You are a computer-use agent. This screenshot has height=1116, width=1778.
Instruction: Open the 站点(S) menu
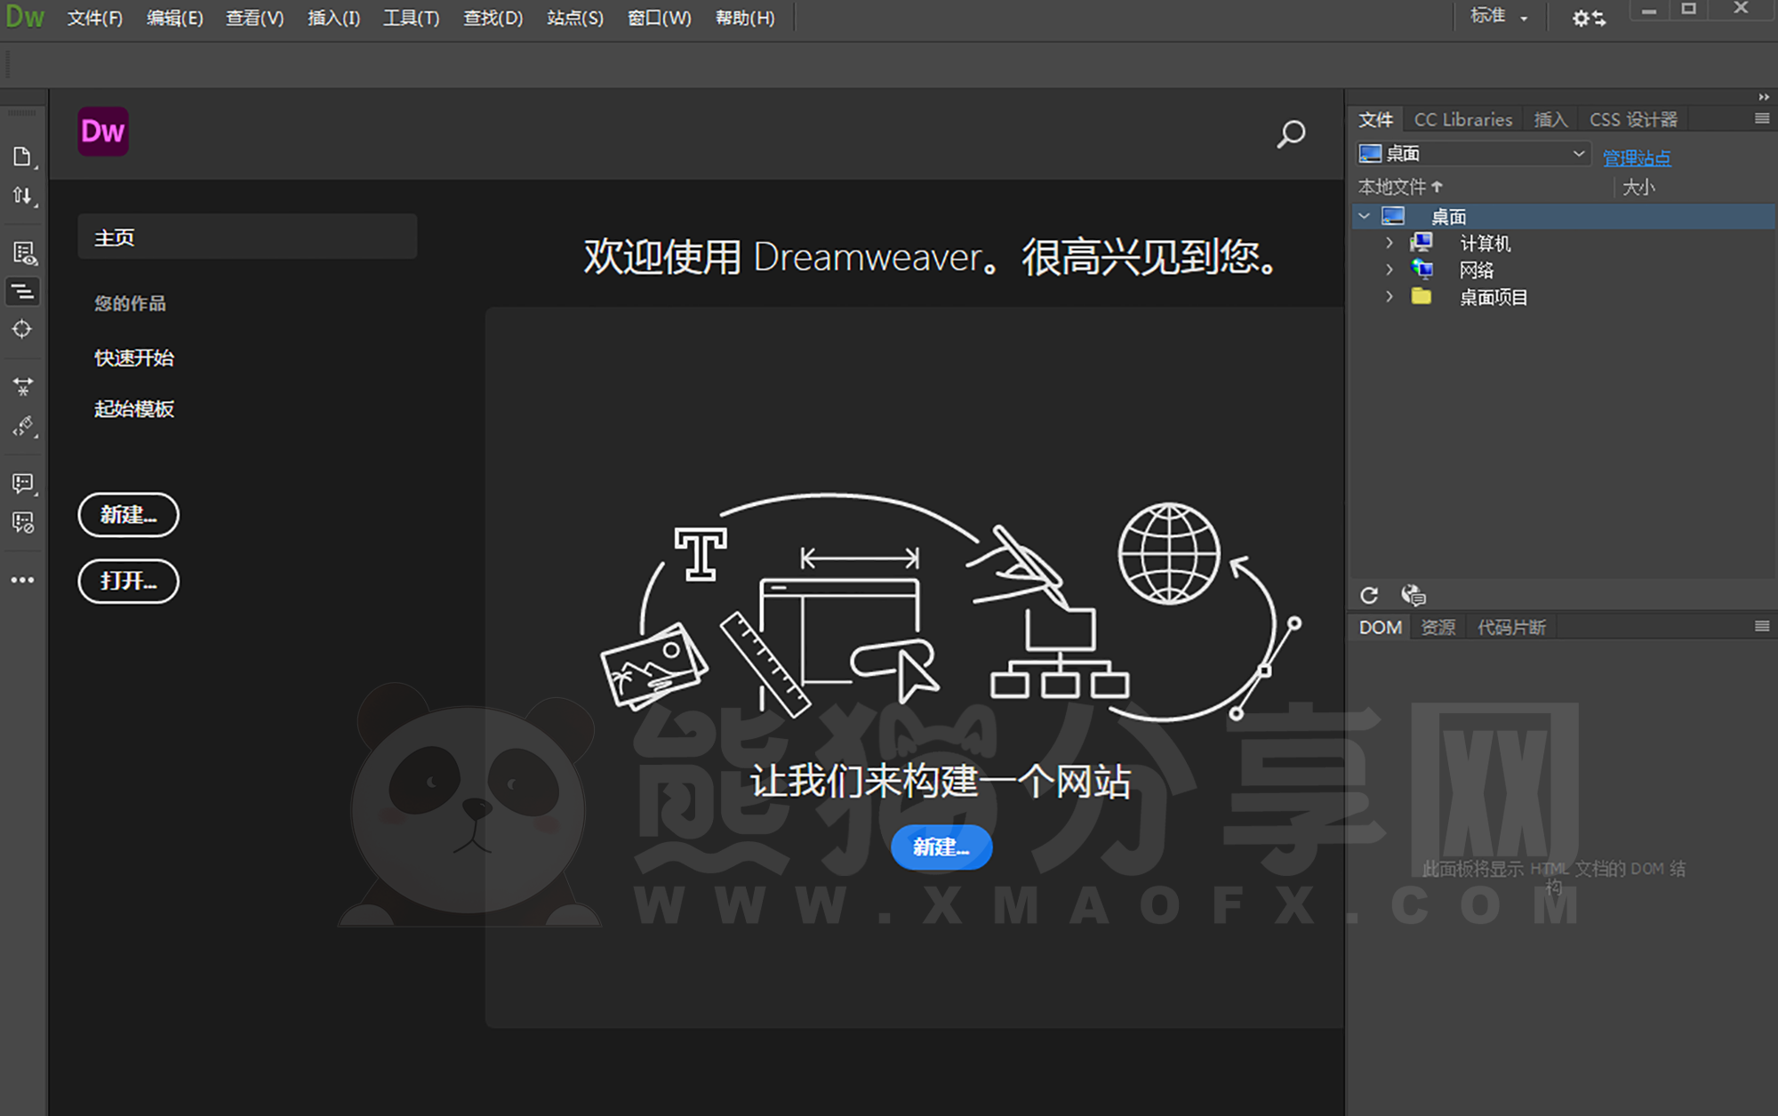point(574,18)
